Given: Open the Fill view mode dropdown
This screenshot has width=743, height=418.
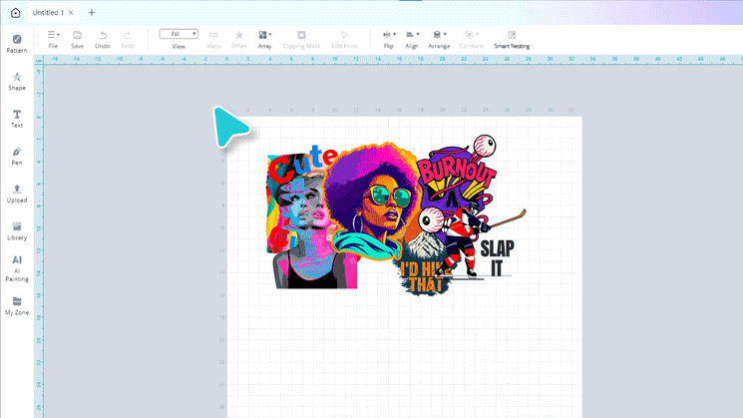Looking at the screenshot, I should 179,34.
